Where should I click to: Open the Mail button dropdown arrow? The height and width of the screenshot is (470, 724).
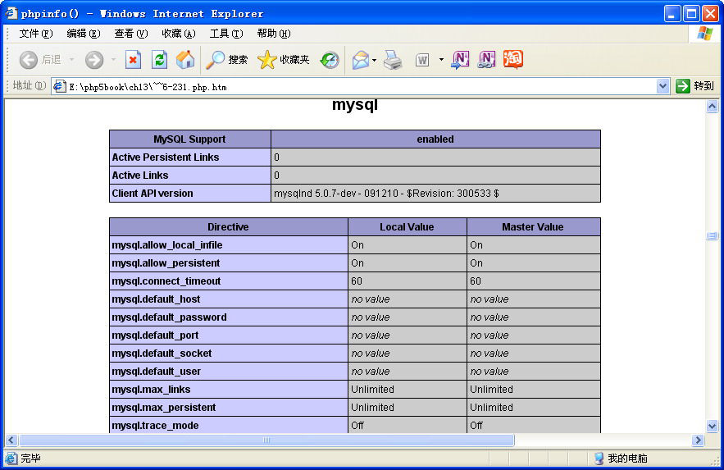374,60
